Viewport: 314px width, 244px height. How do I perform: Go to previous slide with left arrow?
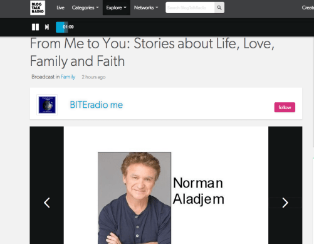click(47, 203)
